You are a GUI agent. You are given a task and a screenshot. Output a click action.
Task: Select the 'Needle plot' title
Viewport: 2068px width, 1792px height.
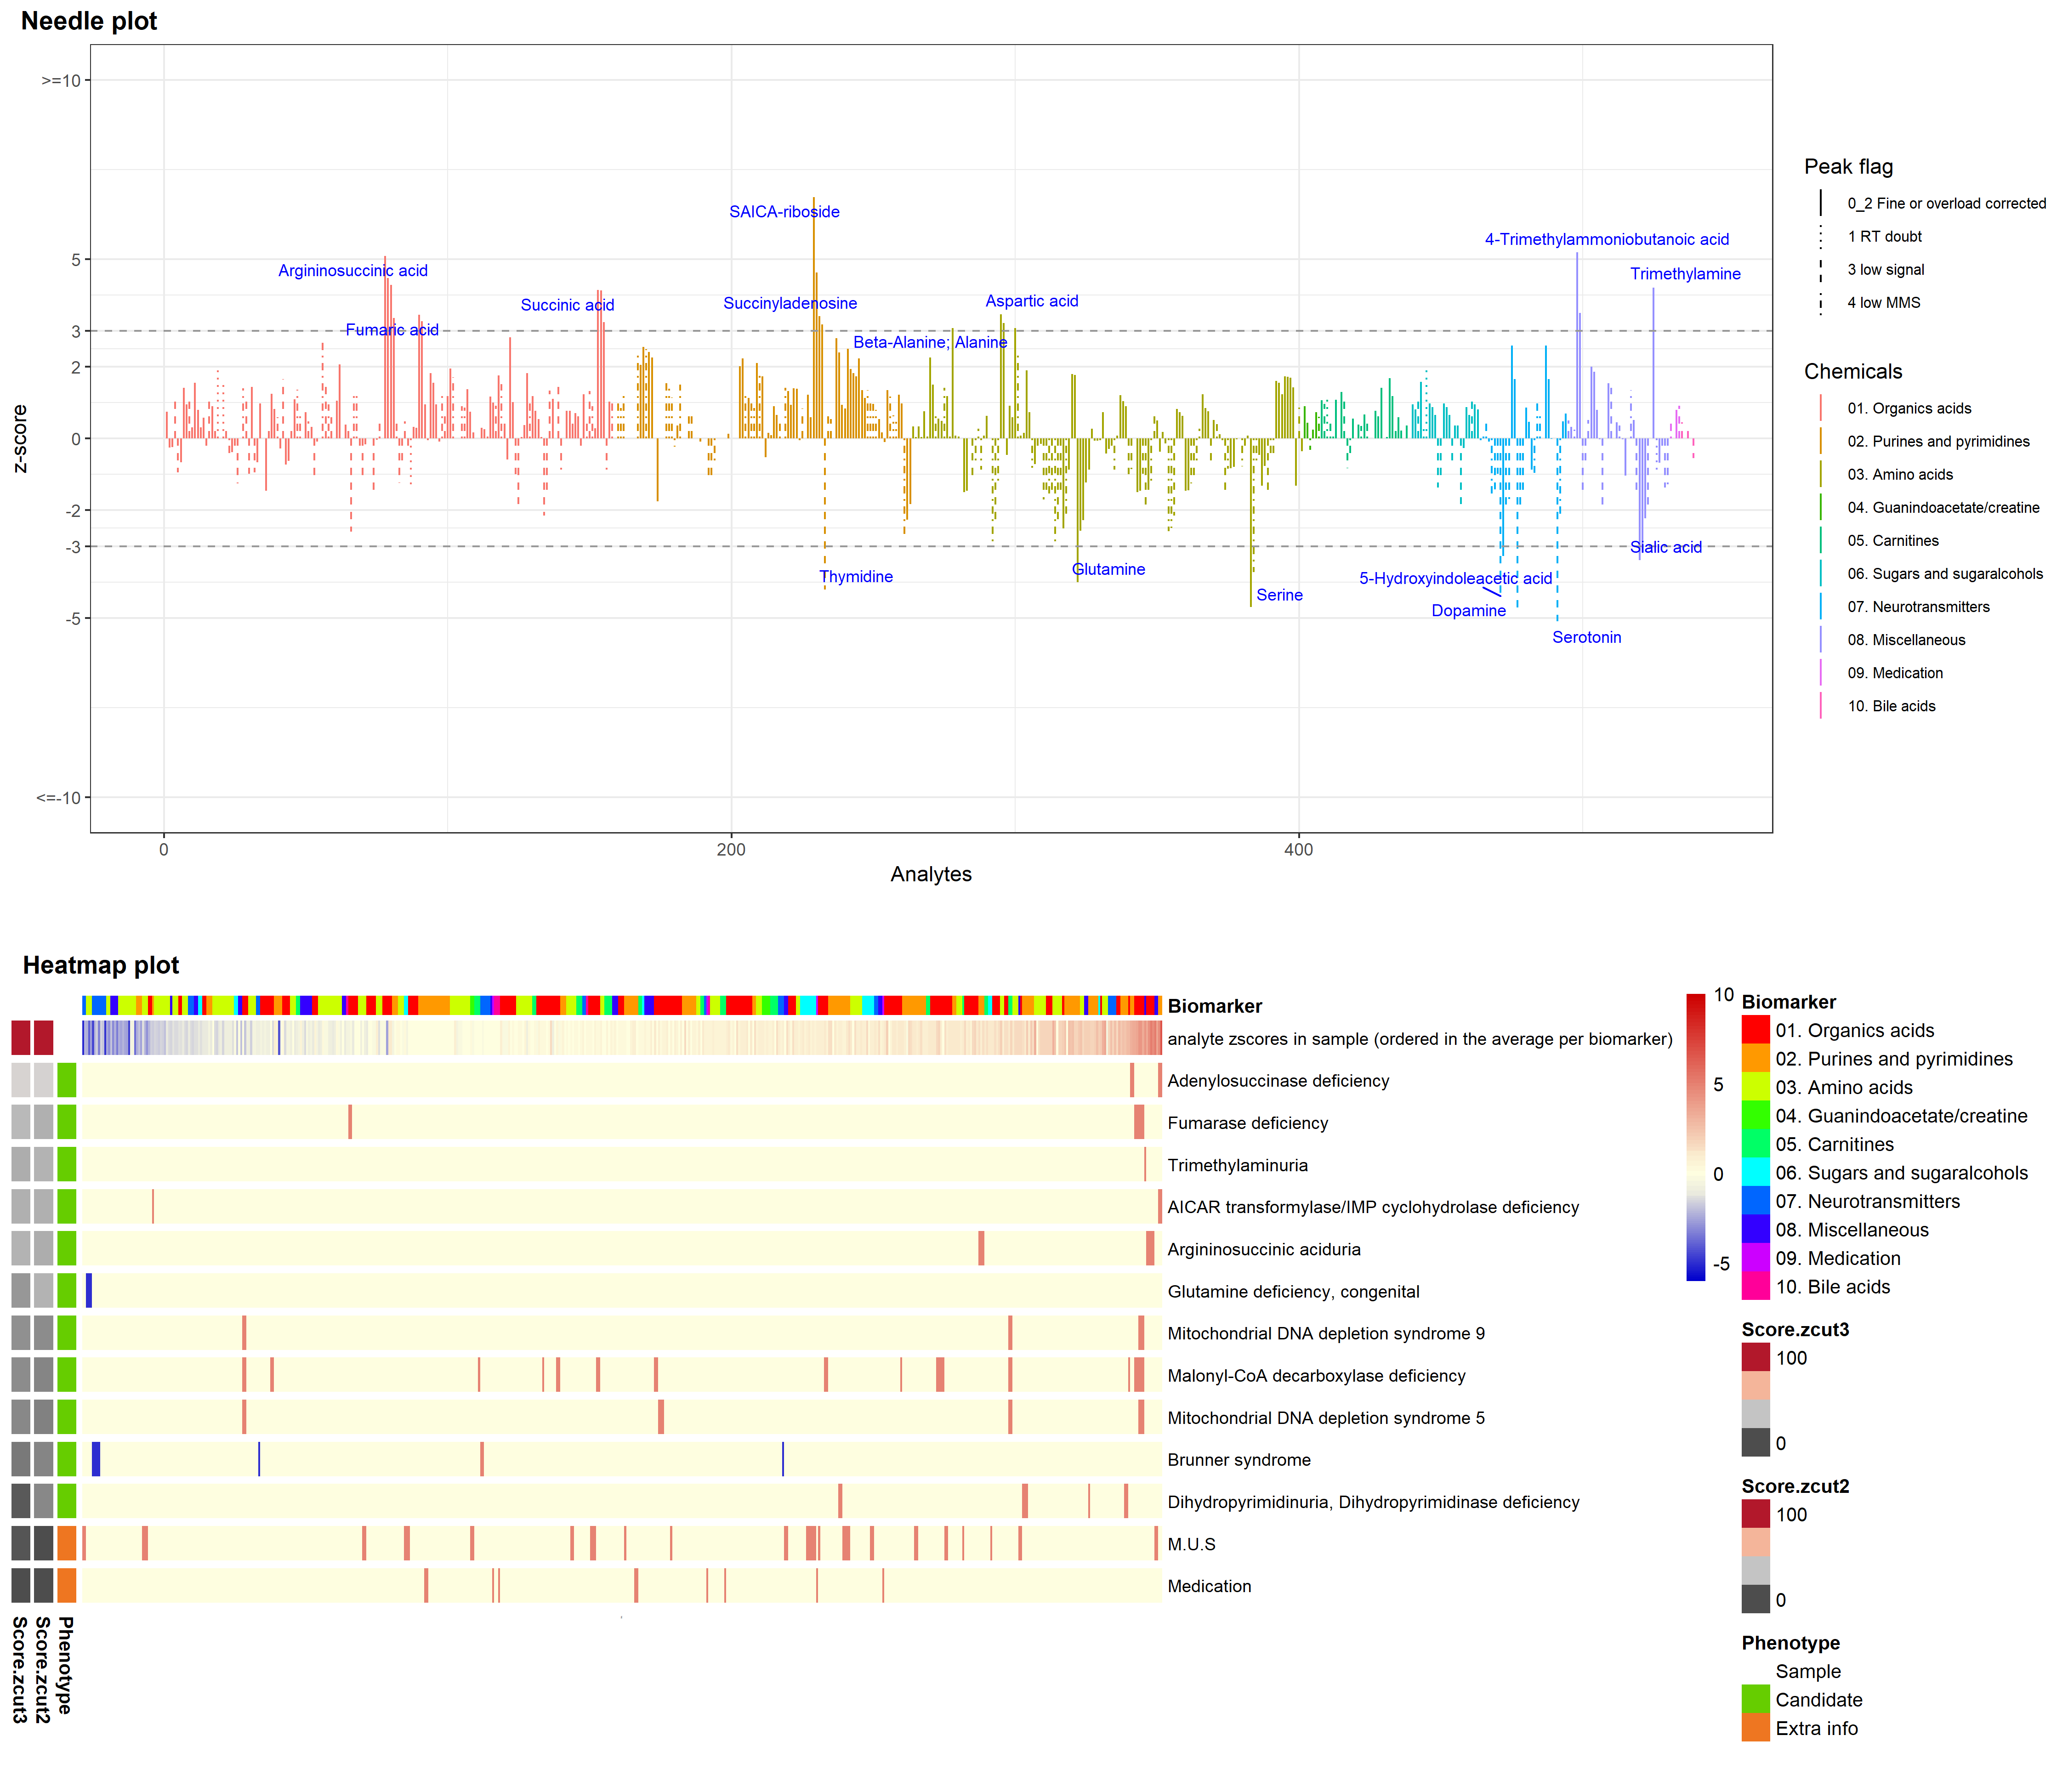click(x=89, y=21)
